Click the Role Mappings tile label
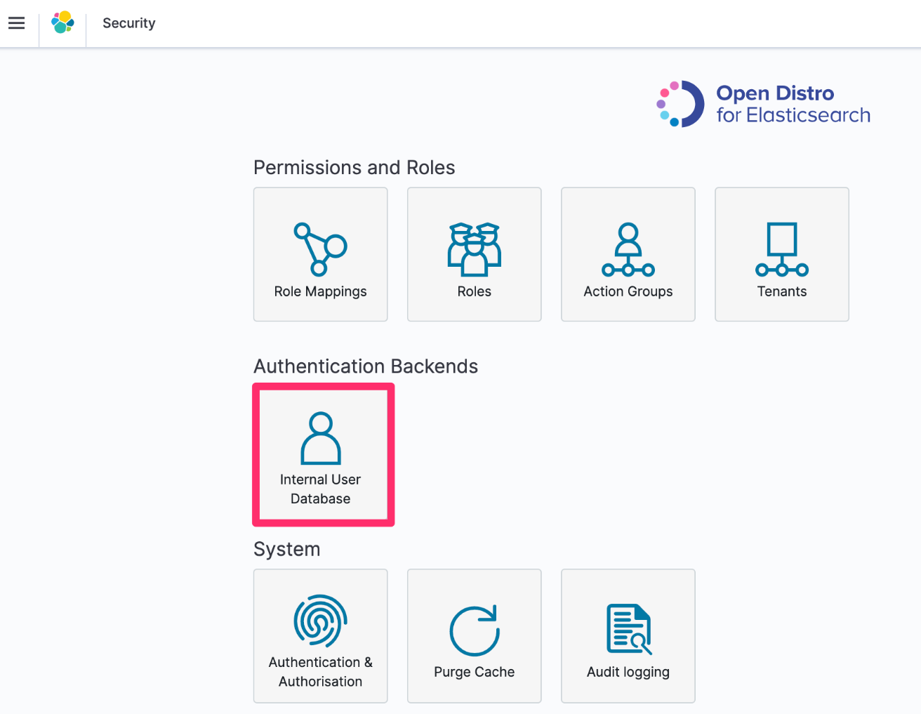This screenshot has width=921, height=714. pos(320,291)
